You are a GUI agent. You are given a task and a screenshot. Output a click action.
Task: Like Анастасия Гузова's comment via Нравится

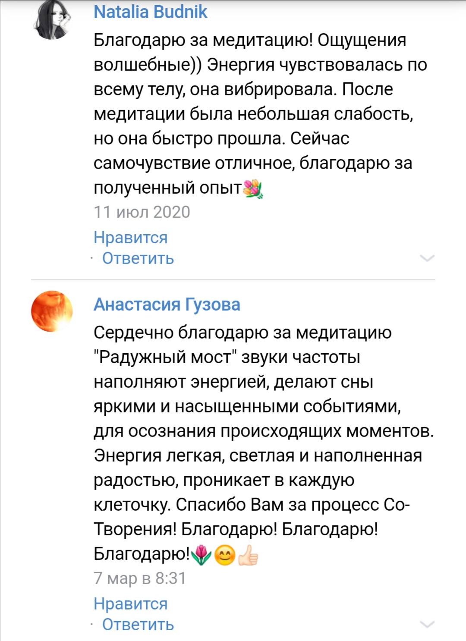131,603
